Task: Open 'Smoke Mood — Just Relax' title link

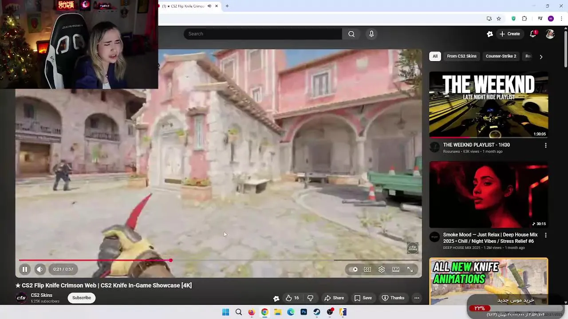Action: click(x=490, y=238)
